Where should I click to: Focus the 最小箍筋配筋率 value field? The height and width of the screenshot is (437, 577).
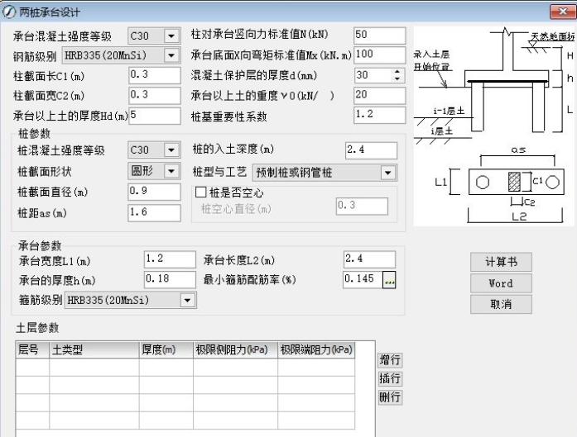click(363, 280)
